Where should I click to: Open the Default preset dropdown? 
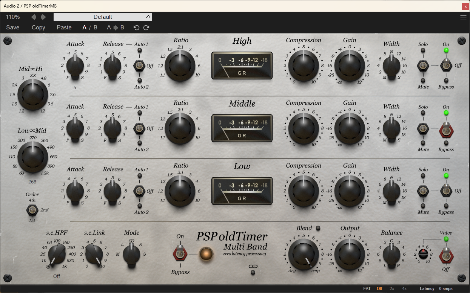tap(103, 17)
